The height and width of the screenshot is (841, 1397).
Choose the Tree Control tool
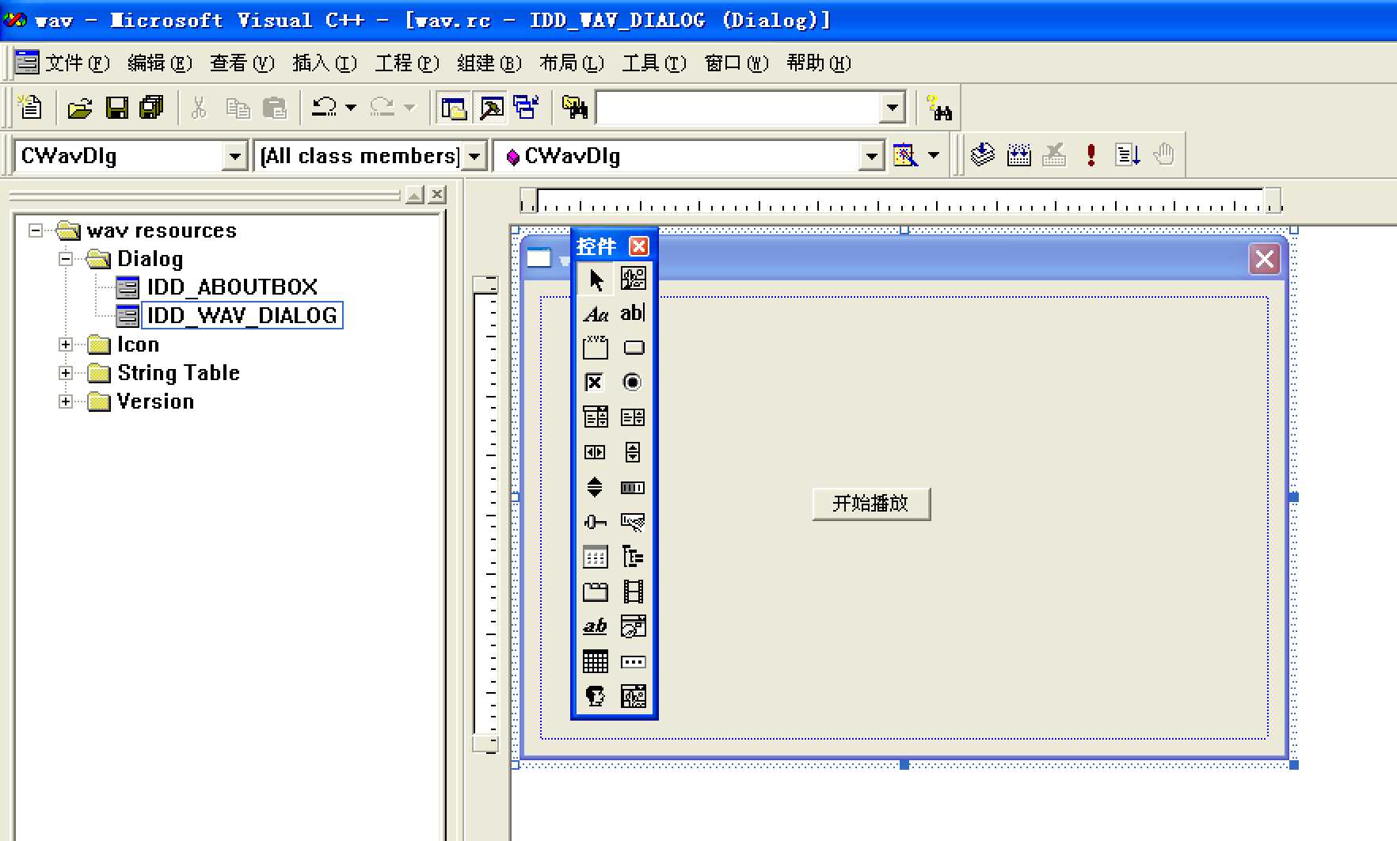[633, 557]
